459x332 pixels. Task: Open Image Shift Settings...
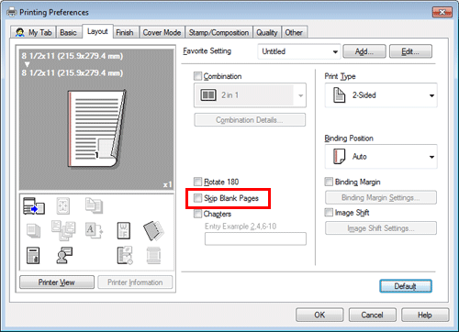tap(381, 228)
